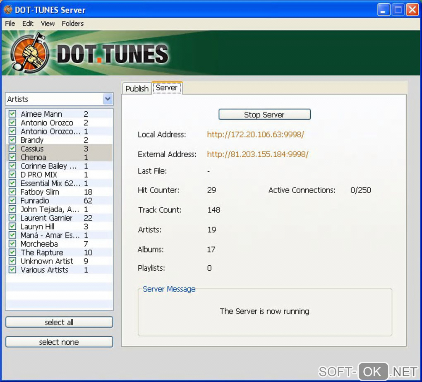Select the Lauryn Hill artist name
This screenshot has width=422, height=382.
(37, 227)
